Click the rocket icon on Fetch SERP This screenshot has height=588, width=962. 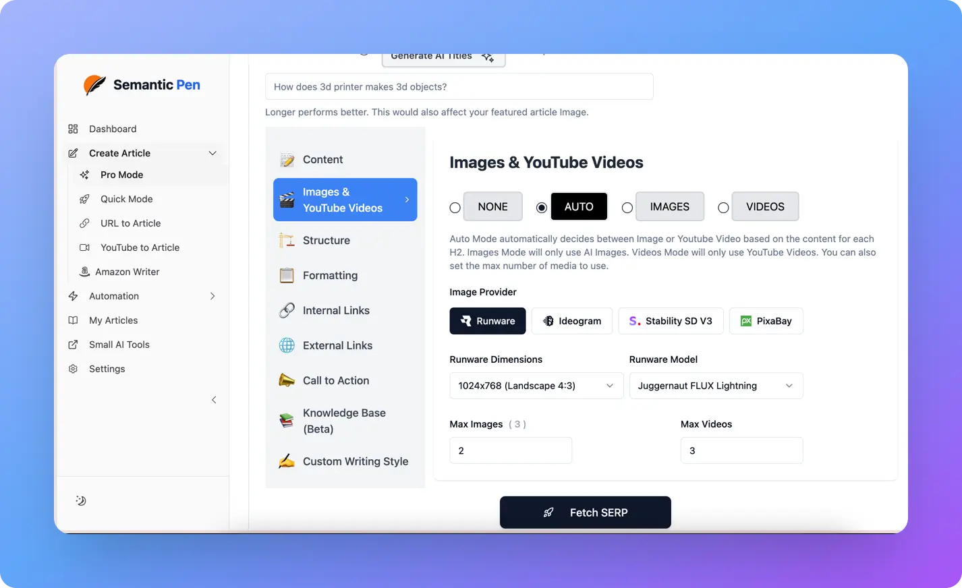coord(548,512)
